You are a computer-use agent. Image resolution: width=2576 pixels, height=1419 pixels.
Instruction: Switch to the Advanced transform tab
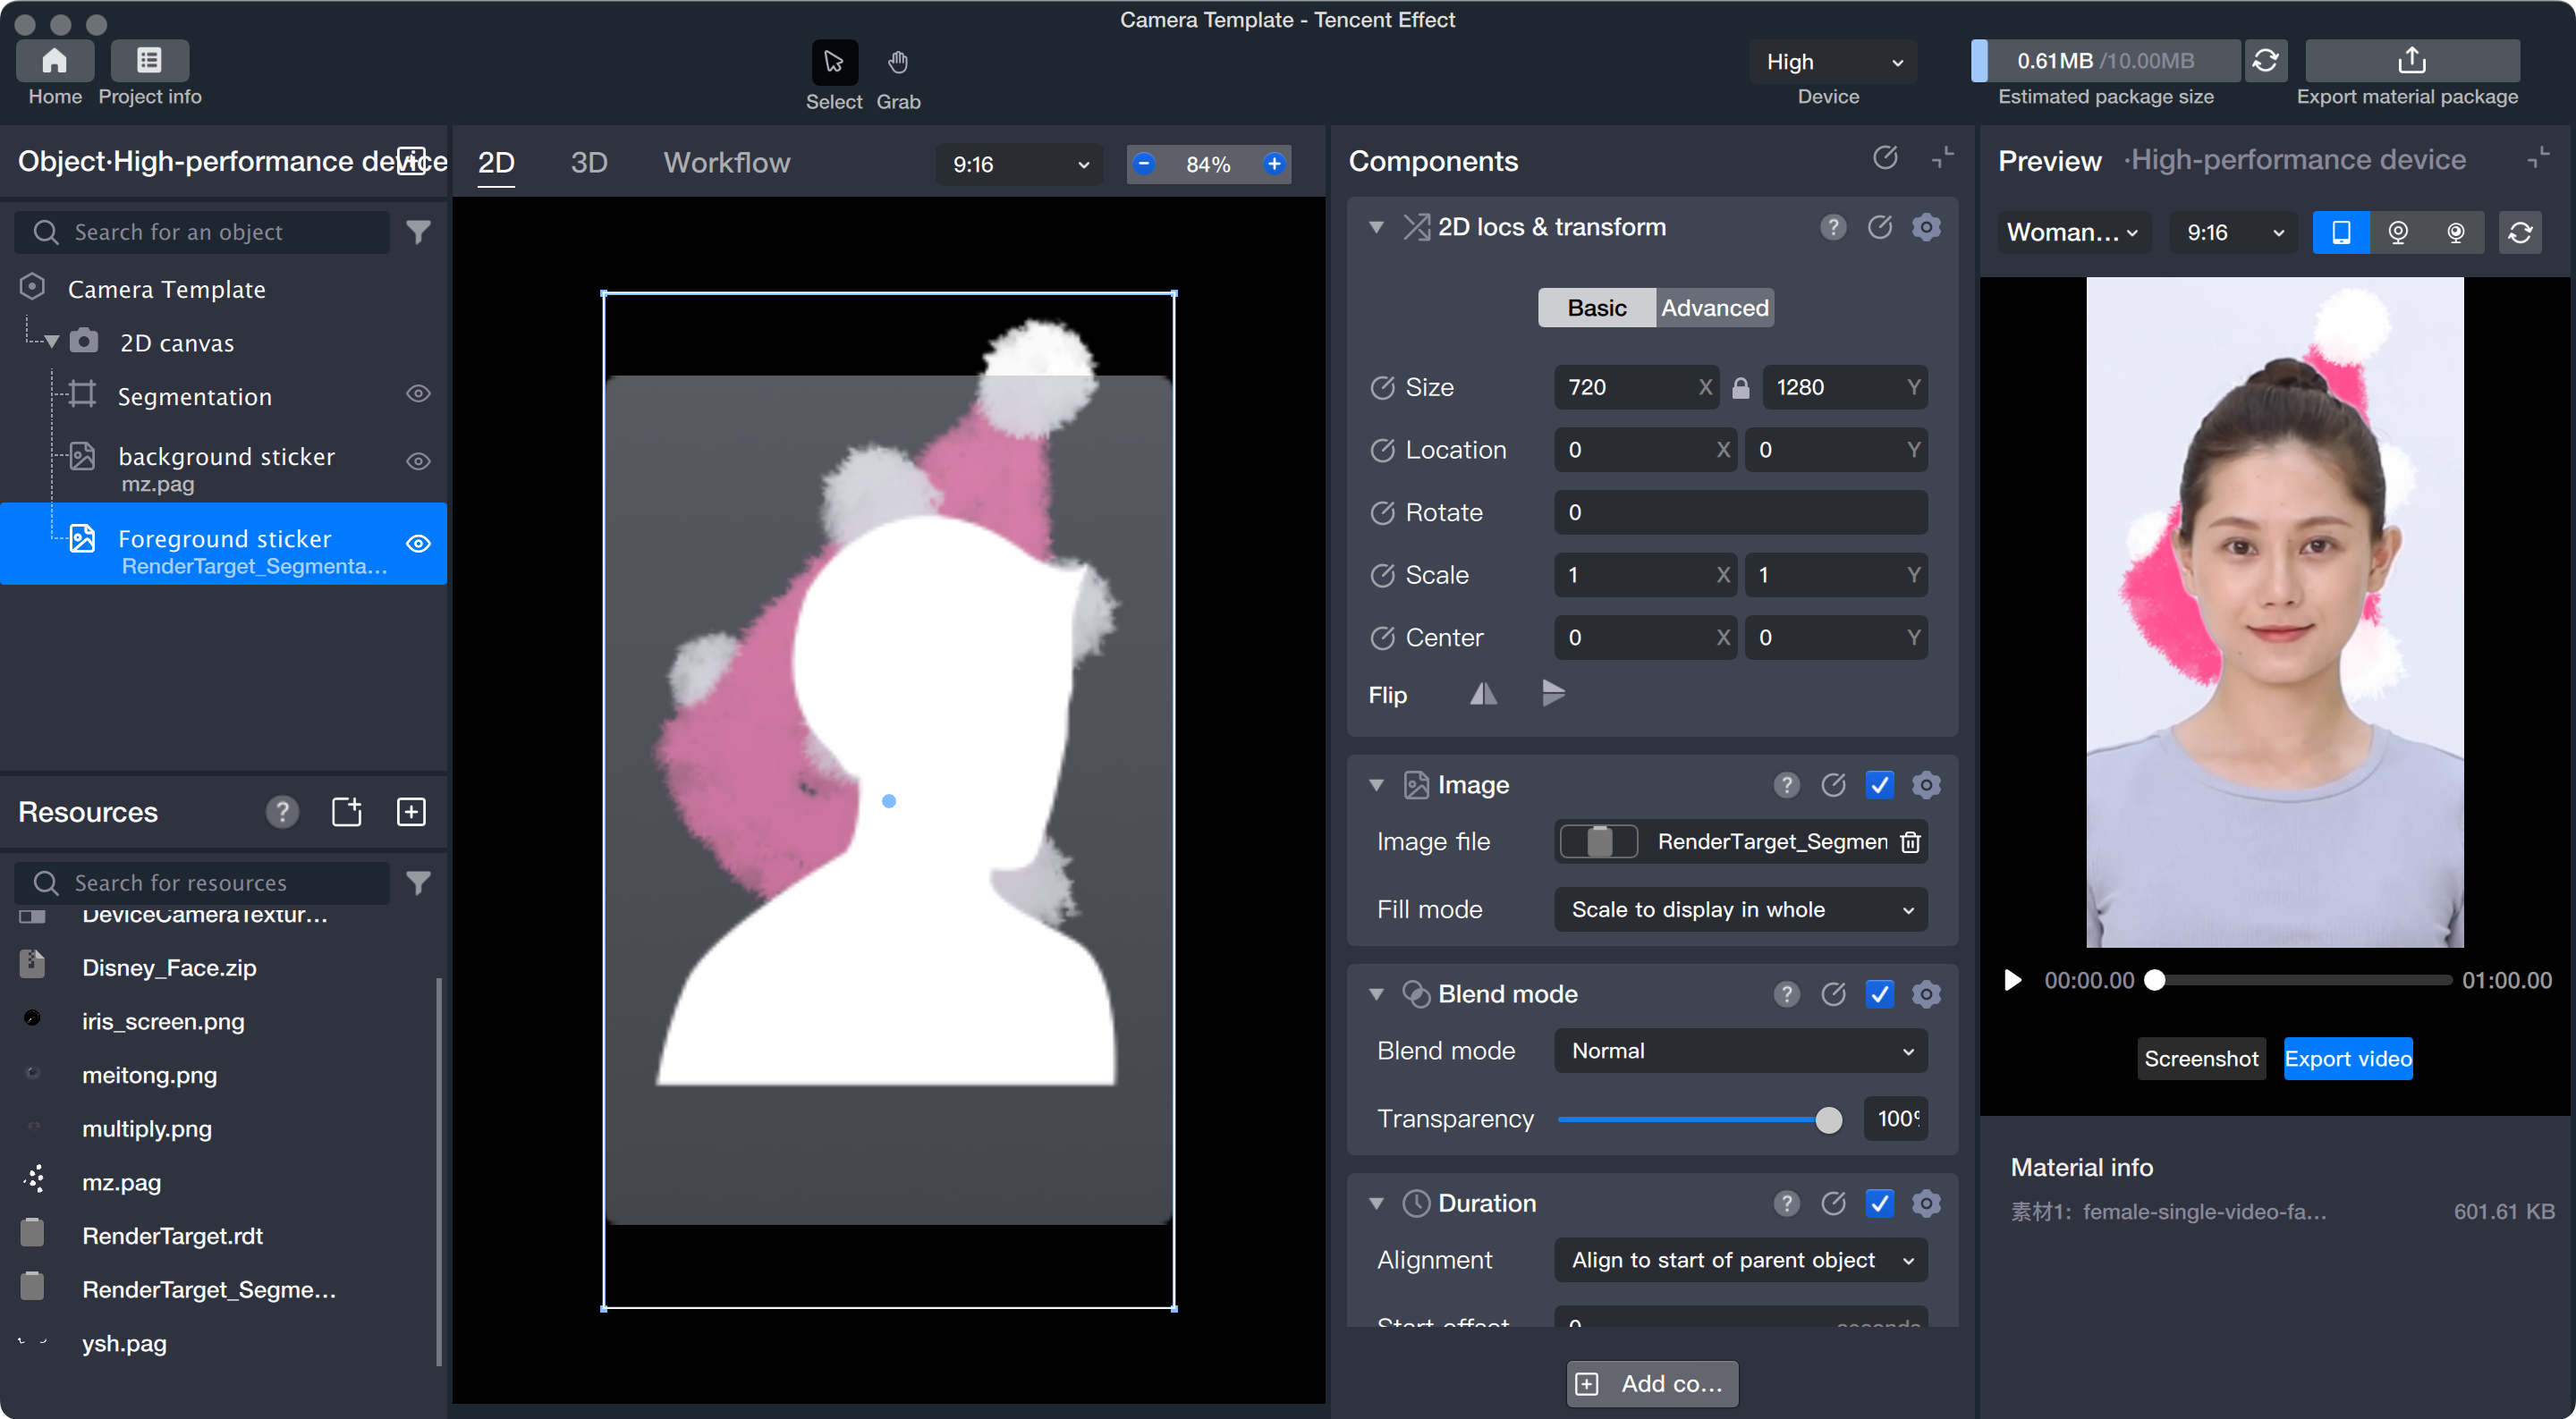[x=1714, y=308]
